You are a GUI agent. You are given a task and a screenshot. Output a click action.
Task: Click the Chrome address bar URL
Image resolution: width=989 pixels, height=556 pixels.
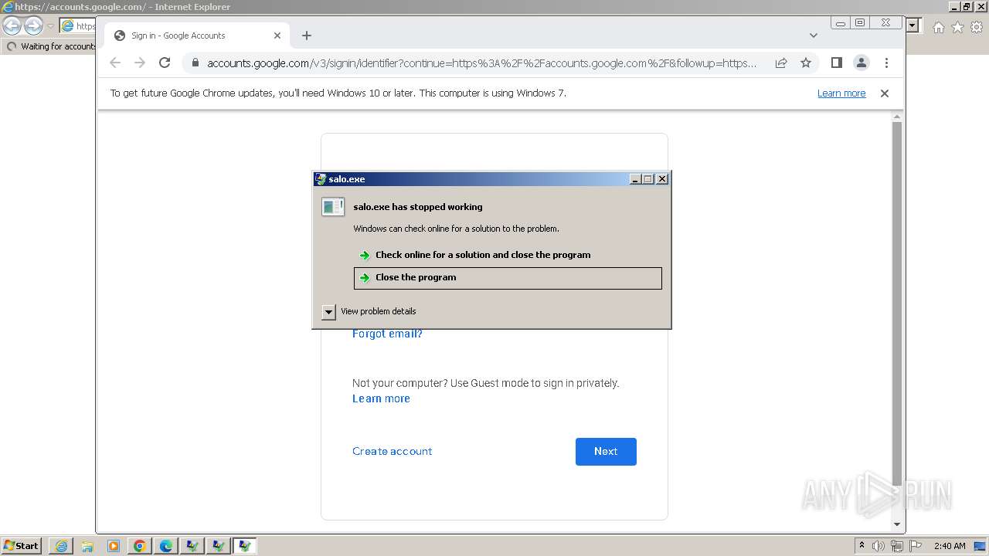[481, 63]
